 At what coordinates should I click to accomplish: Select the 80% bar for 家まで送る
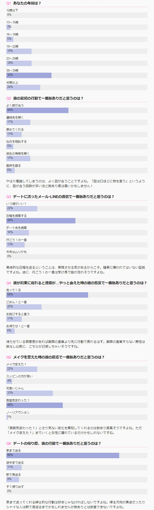tap(63, 455)
